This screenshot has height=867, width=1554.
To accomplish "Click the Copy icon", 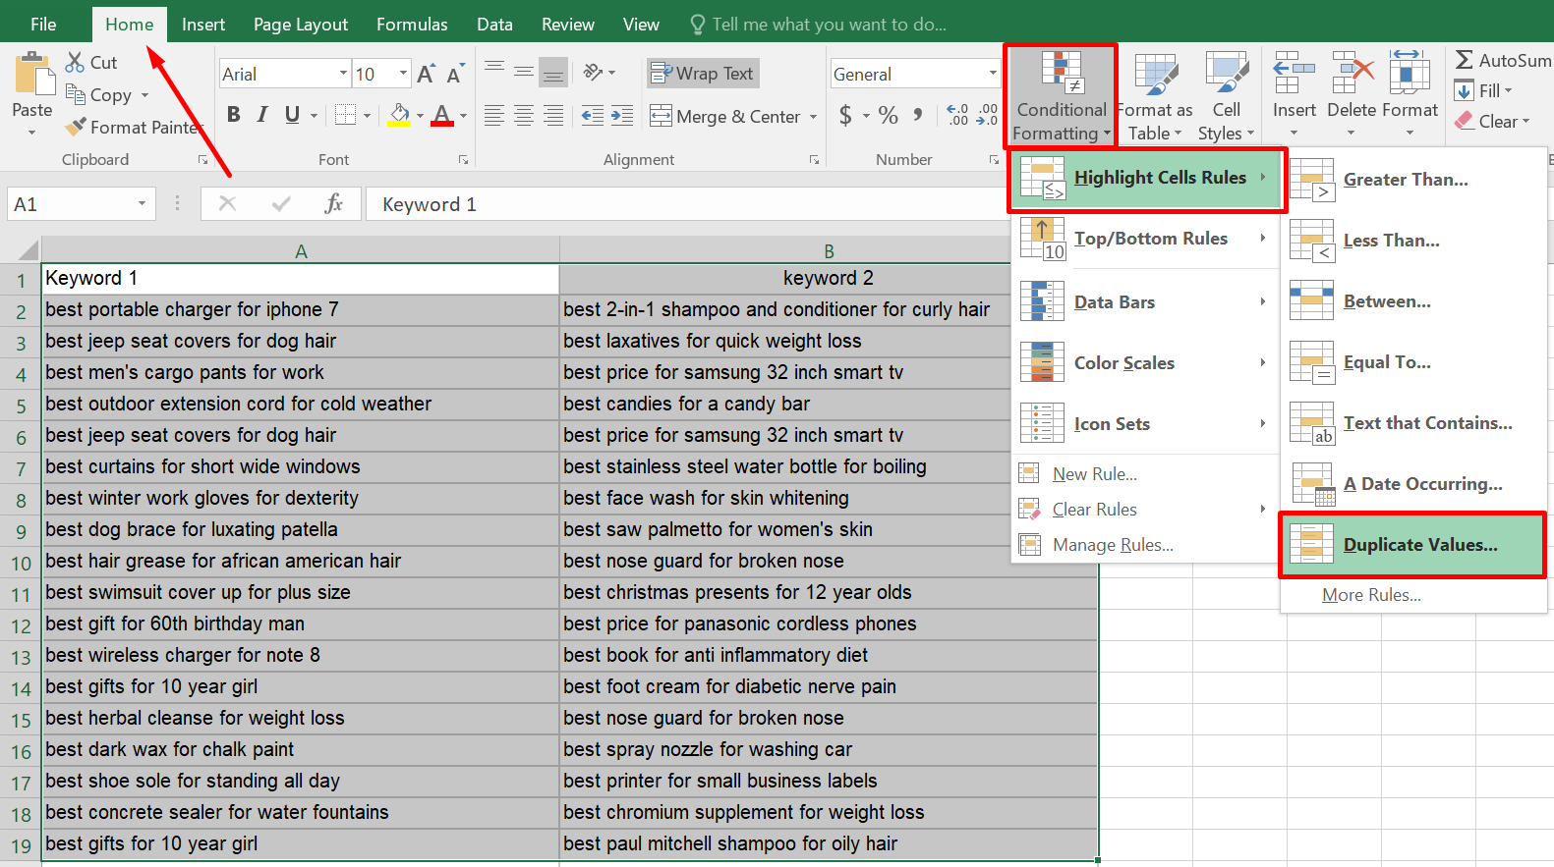I will click(75, 94).
